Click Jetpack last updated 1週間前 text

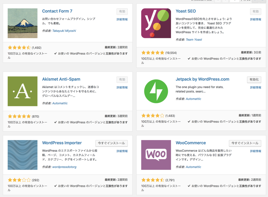(250, 115)
